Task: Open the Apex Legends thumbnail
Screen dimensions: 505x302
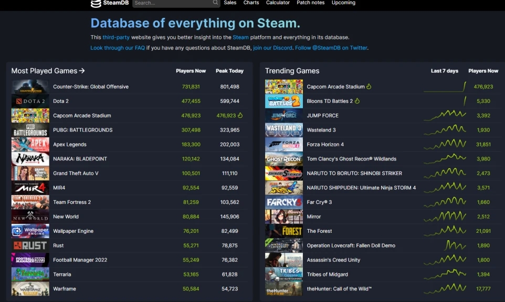Action: click(x=30, y=144)
